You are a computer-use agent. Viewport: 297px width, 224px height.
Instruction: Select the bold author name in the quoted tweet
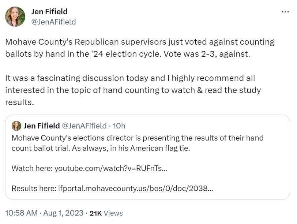41,126
